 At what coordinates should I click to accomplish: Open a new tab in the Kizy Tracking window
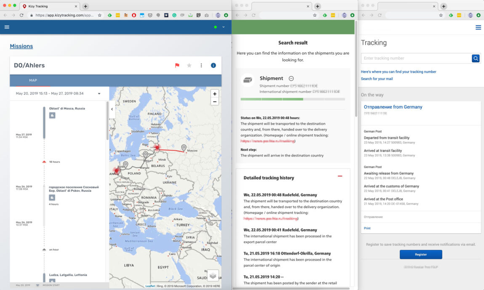coord(85,6)
